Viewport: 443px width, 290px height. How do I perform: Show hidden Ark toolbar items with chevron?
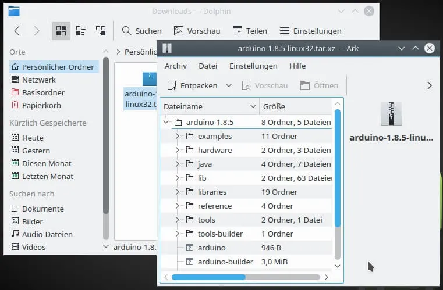point(430,85)
